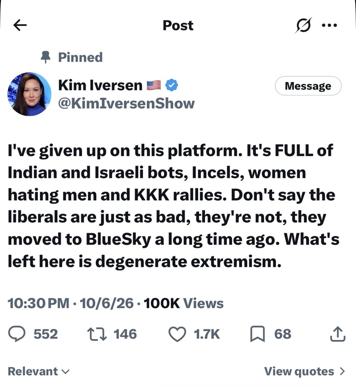The image size is (356, 388).
Task: Tap the reply speech bubble icon
Action: [17, 334]
